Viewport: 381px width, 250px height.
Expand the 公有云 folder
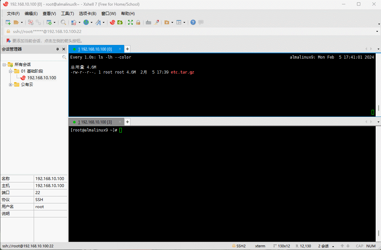(x=11, y=85)
